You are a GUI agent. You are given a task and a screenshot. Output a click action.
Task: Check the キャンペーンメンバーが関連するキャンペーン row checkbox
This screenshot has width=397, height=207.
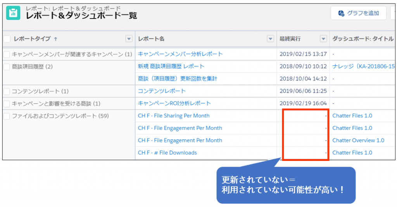pyautogui.click(x=7, y=54)
